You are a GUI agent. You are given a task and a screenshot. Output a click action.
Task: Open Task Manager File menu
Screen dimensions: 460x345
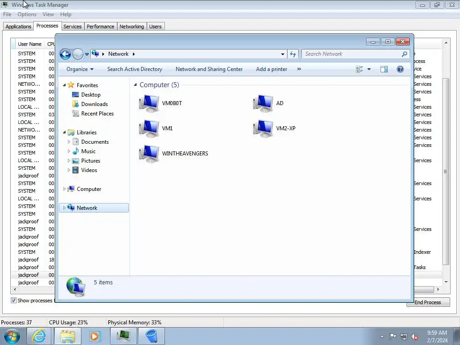tap(7, 14)
